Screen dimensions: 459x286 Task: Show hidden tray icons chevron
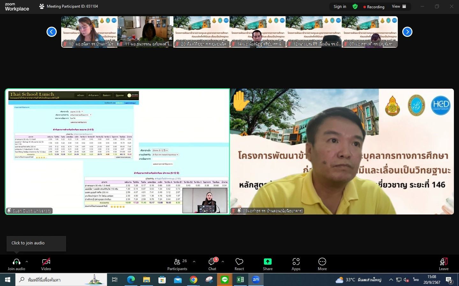(391, 280)
